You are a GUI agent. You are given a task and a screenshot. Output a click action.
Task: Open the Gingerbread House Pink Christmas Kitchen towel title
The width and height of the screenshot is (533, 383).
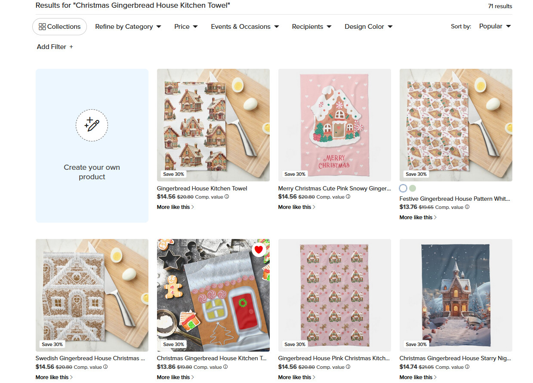tap(334, 358)
